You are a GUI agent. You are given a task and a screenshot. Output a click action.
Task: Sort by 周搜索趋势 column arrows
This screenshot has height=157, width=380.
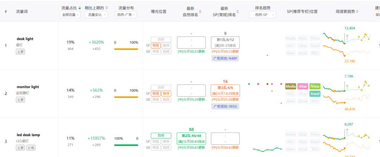point(357,11)
